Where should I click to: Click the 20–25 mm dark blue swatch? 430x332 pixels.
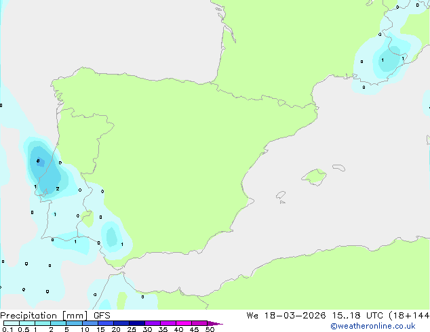click(x=121, y=323)
